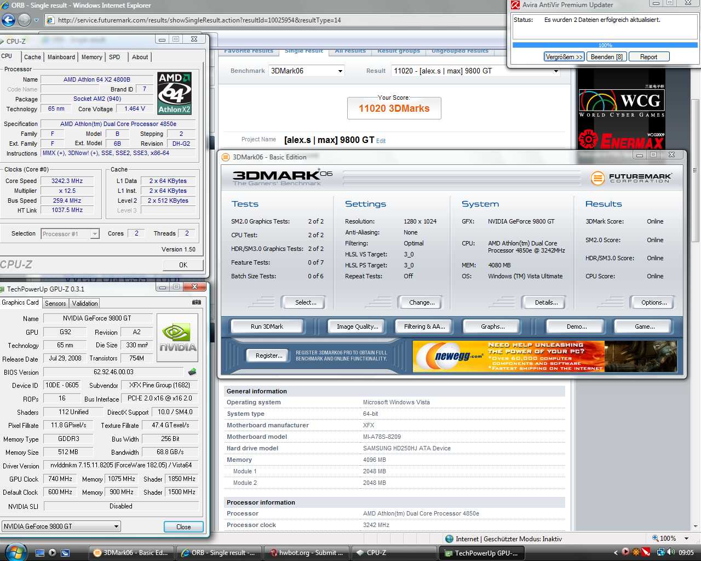This screenshot has height=561, width=701.
Task: Click the Avira AntiVir umbrella title icon
Action: tap(515, 5)
